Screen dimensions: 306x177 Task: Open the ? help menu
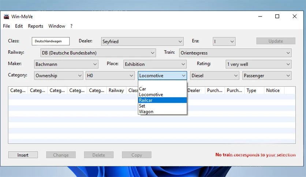click(71, 26)
